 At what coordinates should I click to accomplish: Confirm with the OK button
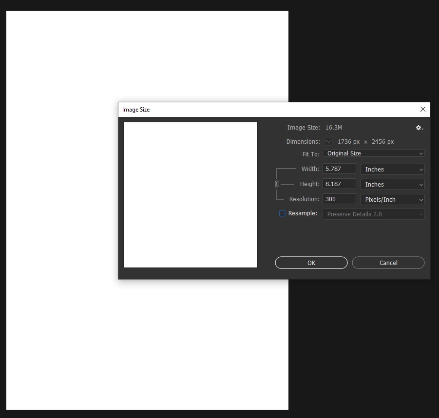(311, 263)
